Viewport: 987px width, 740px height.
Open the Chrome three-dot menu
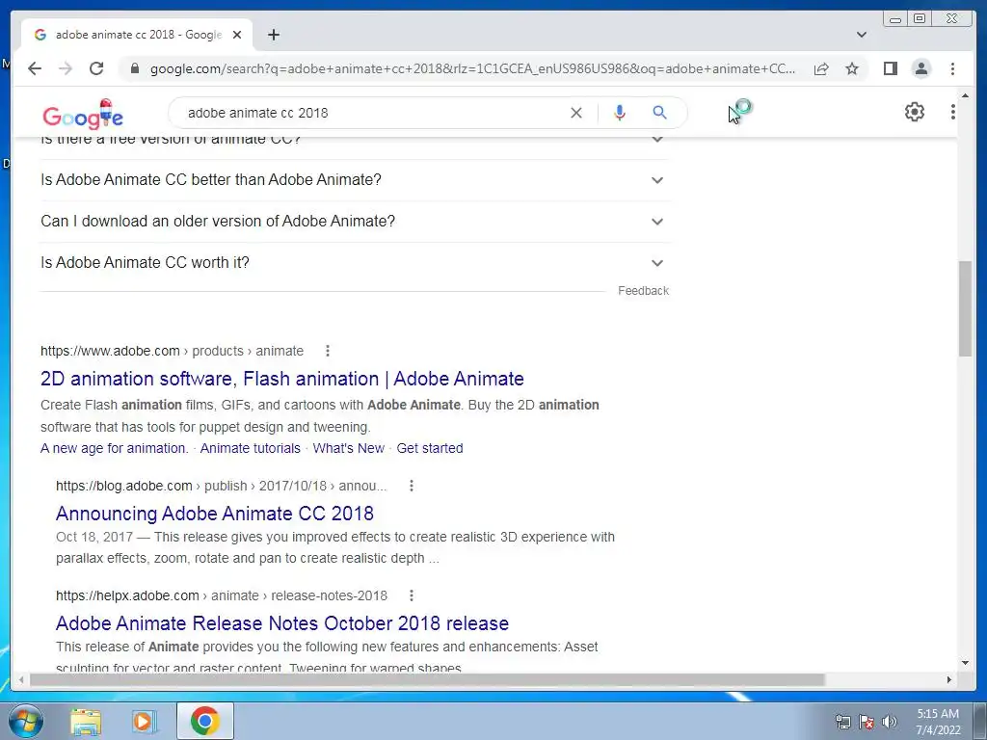tap(952, 68)
